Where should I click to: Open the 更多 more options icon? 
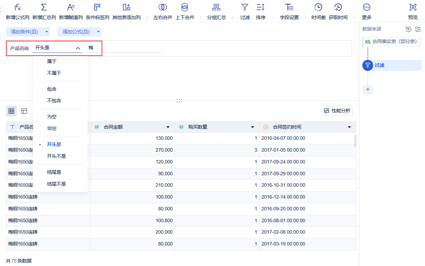[367, 7]
